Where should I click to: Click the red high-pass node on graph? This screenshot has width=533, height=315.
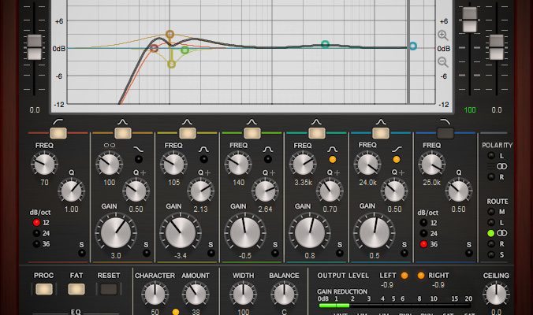(155, 48)
